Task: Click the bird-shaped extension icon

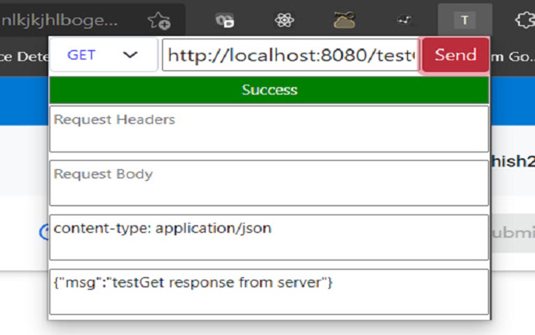Action: [405, 20]
